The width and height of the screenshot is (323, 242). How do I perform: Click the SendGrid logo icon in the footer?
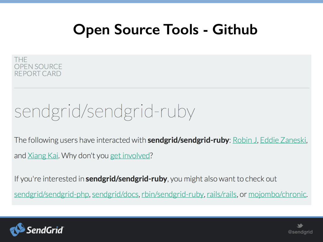[17, 229]
